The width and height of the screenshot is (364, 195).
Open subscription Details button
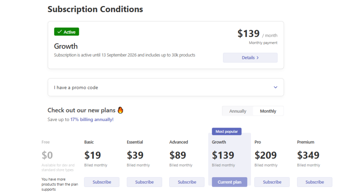click(x=250, y=58)
